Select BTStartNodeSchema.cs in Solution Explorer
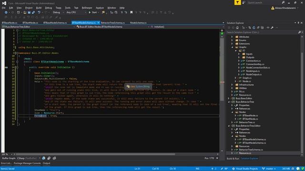 pos(254,143)
